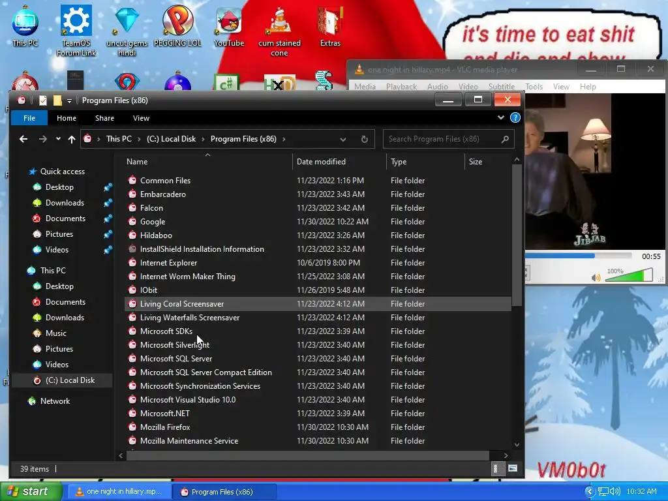This screenshot has width=668, height=501.
Task: Select the Internet Worm Maker Thing folder
Action: (318, 277)
